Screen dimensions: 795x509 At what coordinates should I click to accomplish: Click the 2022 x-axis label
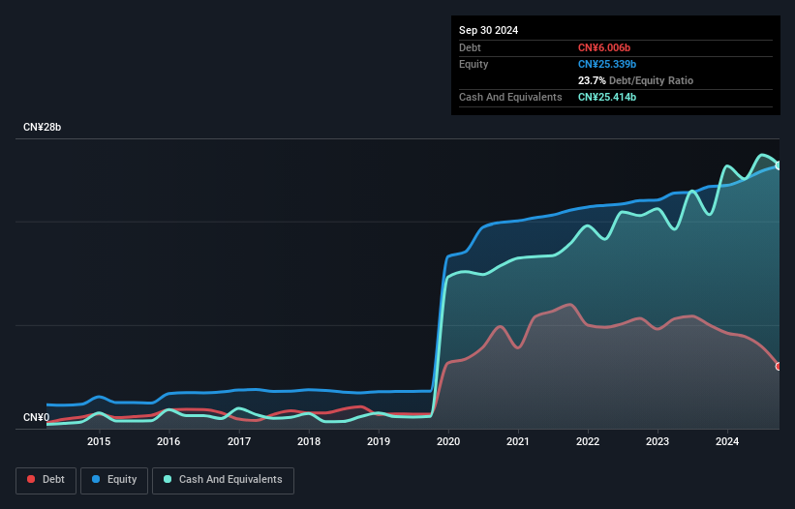click(x=588, y=441)
